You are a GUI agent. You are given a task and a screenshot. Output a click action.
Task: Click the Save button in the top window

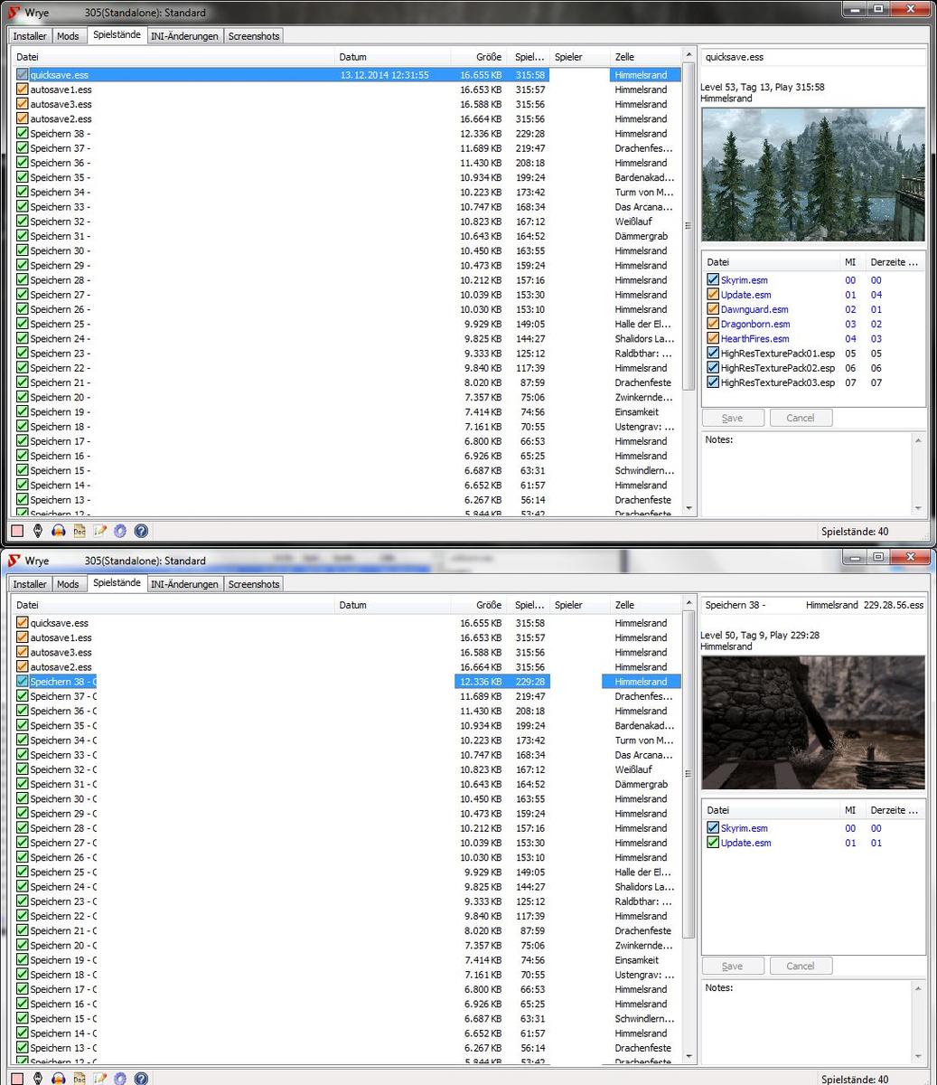point(733,418)
